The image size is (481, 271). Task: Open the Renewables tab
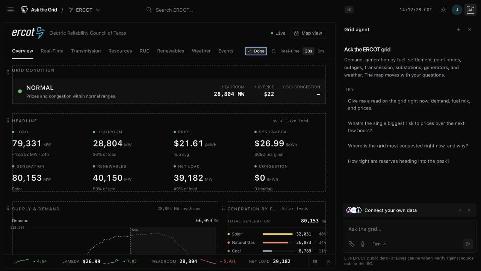[x=171, y=51]
